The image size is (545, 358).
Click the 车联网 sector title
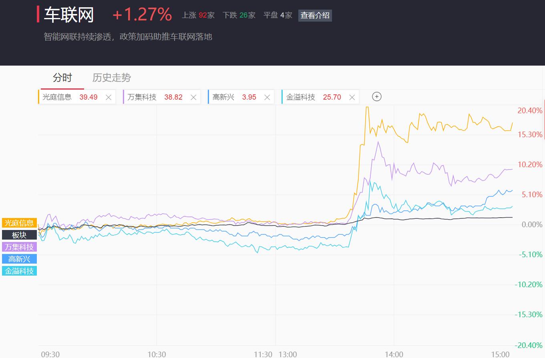point(69,15)
